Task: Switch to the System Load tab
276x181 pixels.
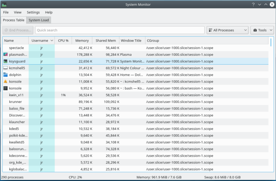Action: 39,20
